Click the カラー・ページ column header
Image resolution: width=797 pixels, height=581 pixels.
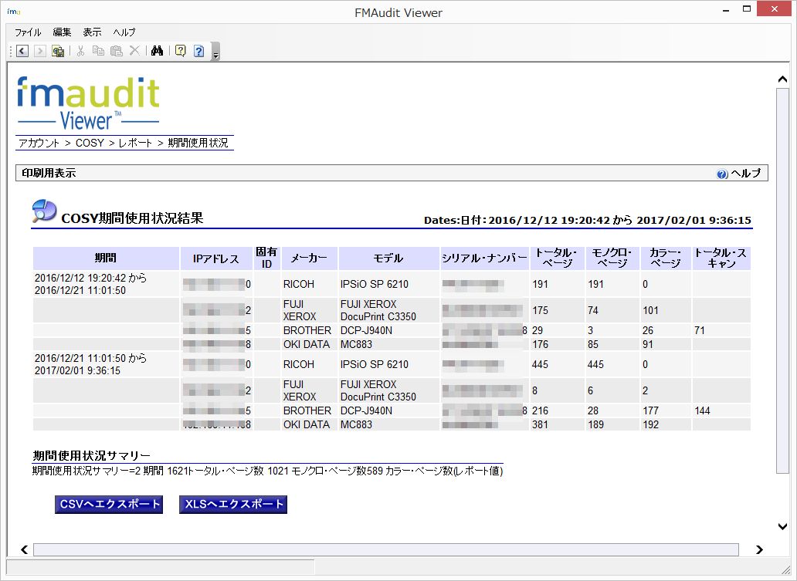(666, 258)
